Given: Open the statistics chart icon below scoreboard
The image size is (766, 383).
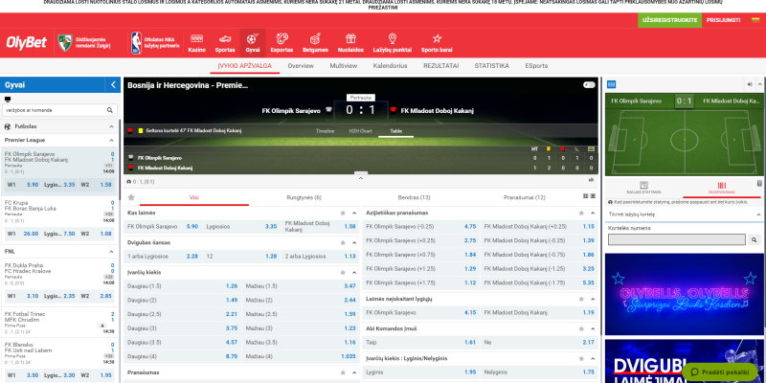Looking at the screenshot, I should 591,180.
